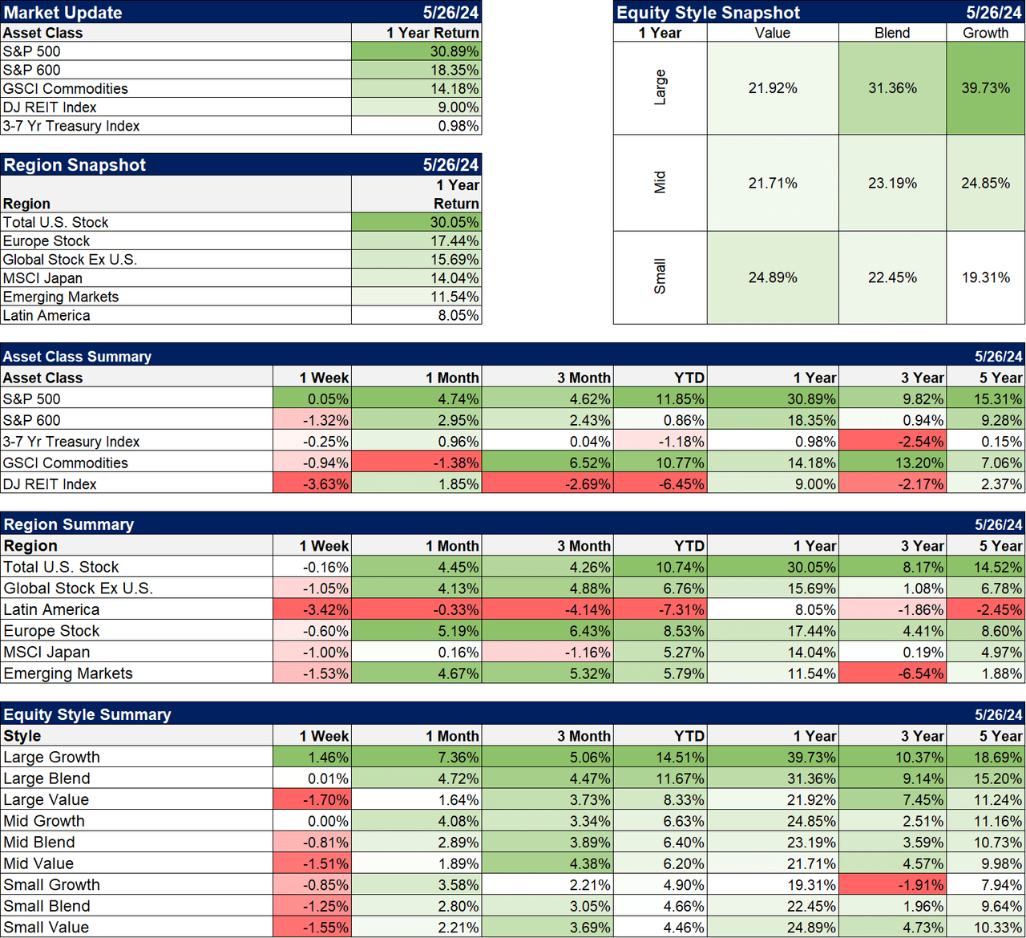This screenshot has height=938, width=1026.
Task: Select "Region" column header in Region Summary
Action: tap(30, 546)
